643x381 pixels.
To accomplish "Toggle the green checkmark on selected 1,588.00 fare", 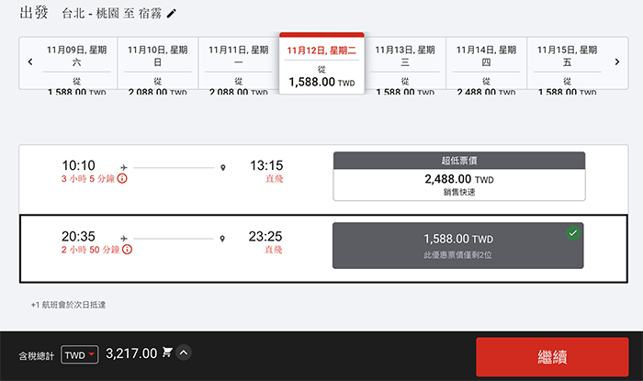I will pos(573,232).
